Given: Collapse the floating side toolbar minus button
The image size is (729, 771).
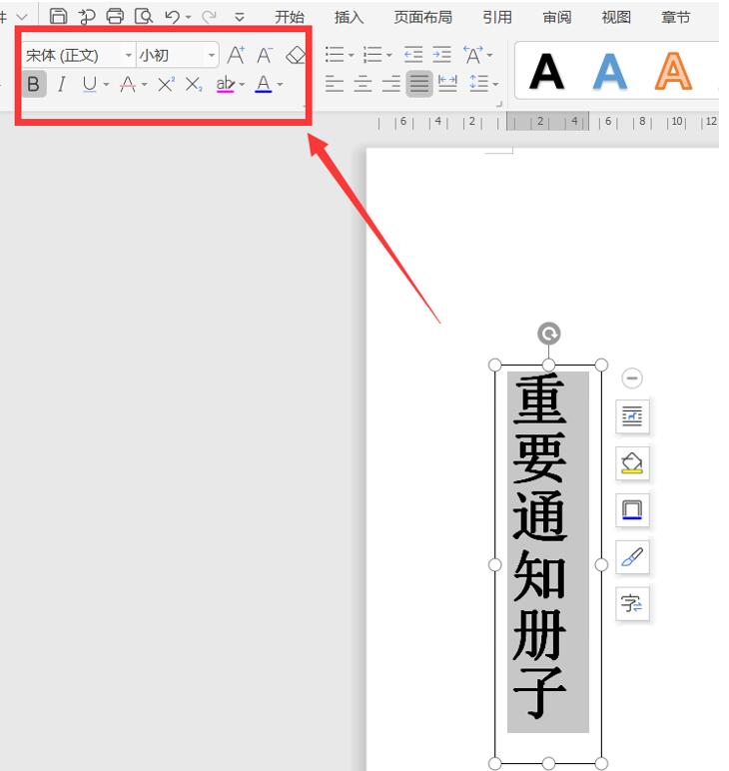Looking at the screenshot, I should click(632, 379).
